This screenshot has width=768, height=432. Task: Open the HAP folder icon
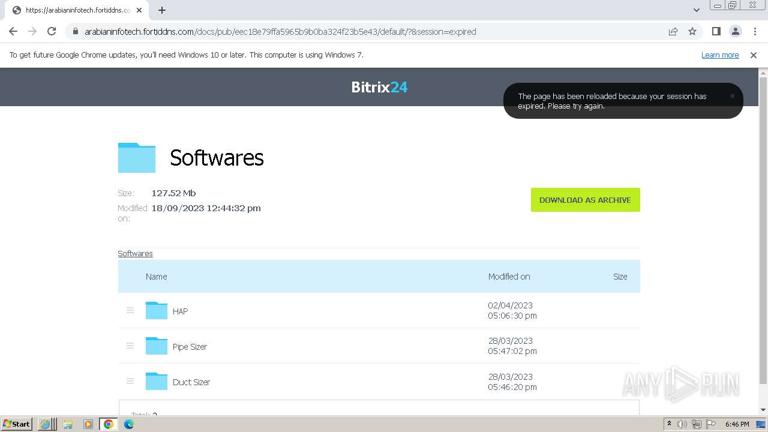pyautogui.click(x=157, y=310)
